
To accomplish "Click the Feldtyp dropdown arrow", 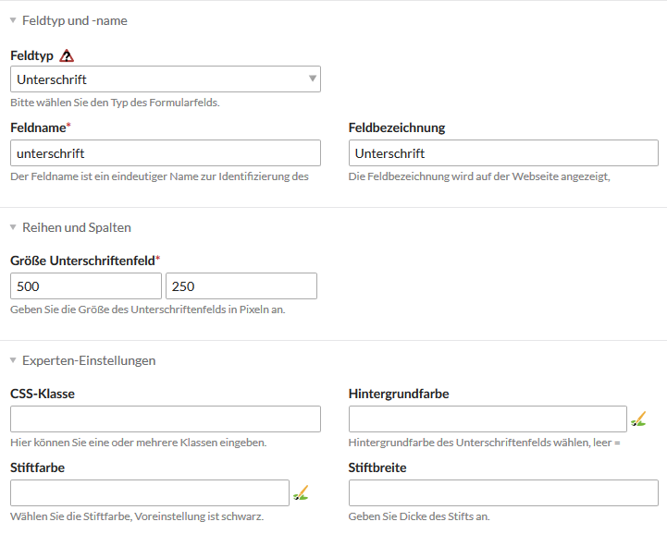I will 313,79.
